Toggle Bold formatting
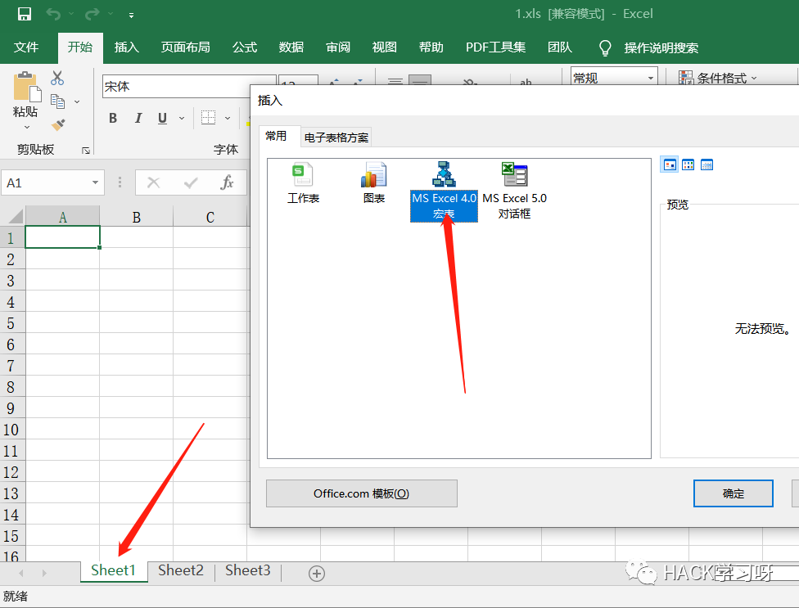The image size is (799, 608). [x=113, y=118]
